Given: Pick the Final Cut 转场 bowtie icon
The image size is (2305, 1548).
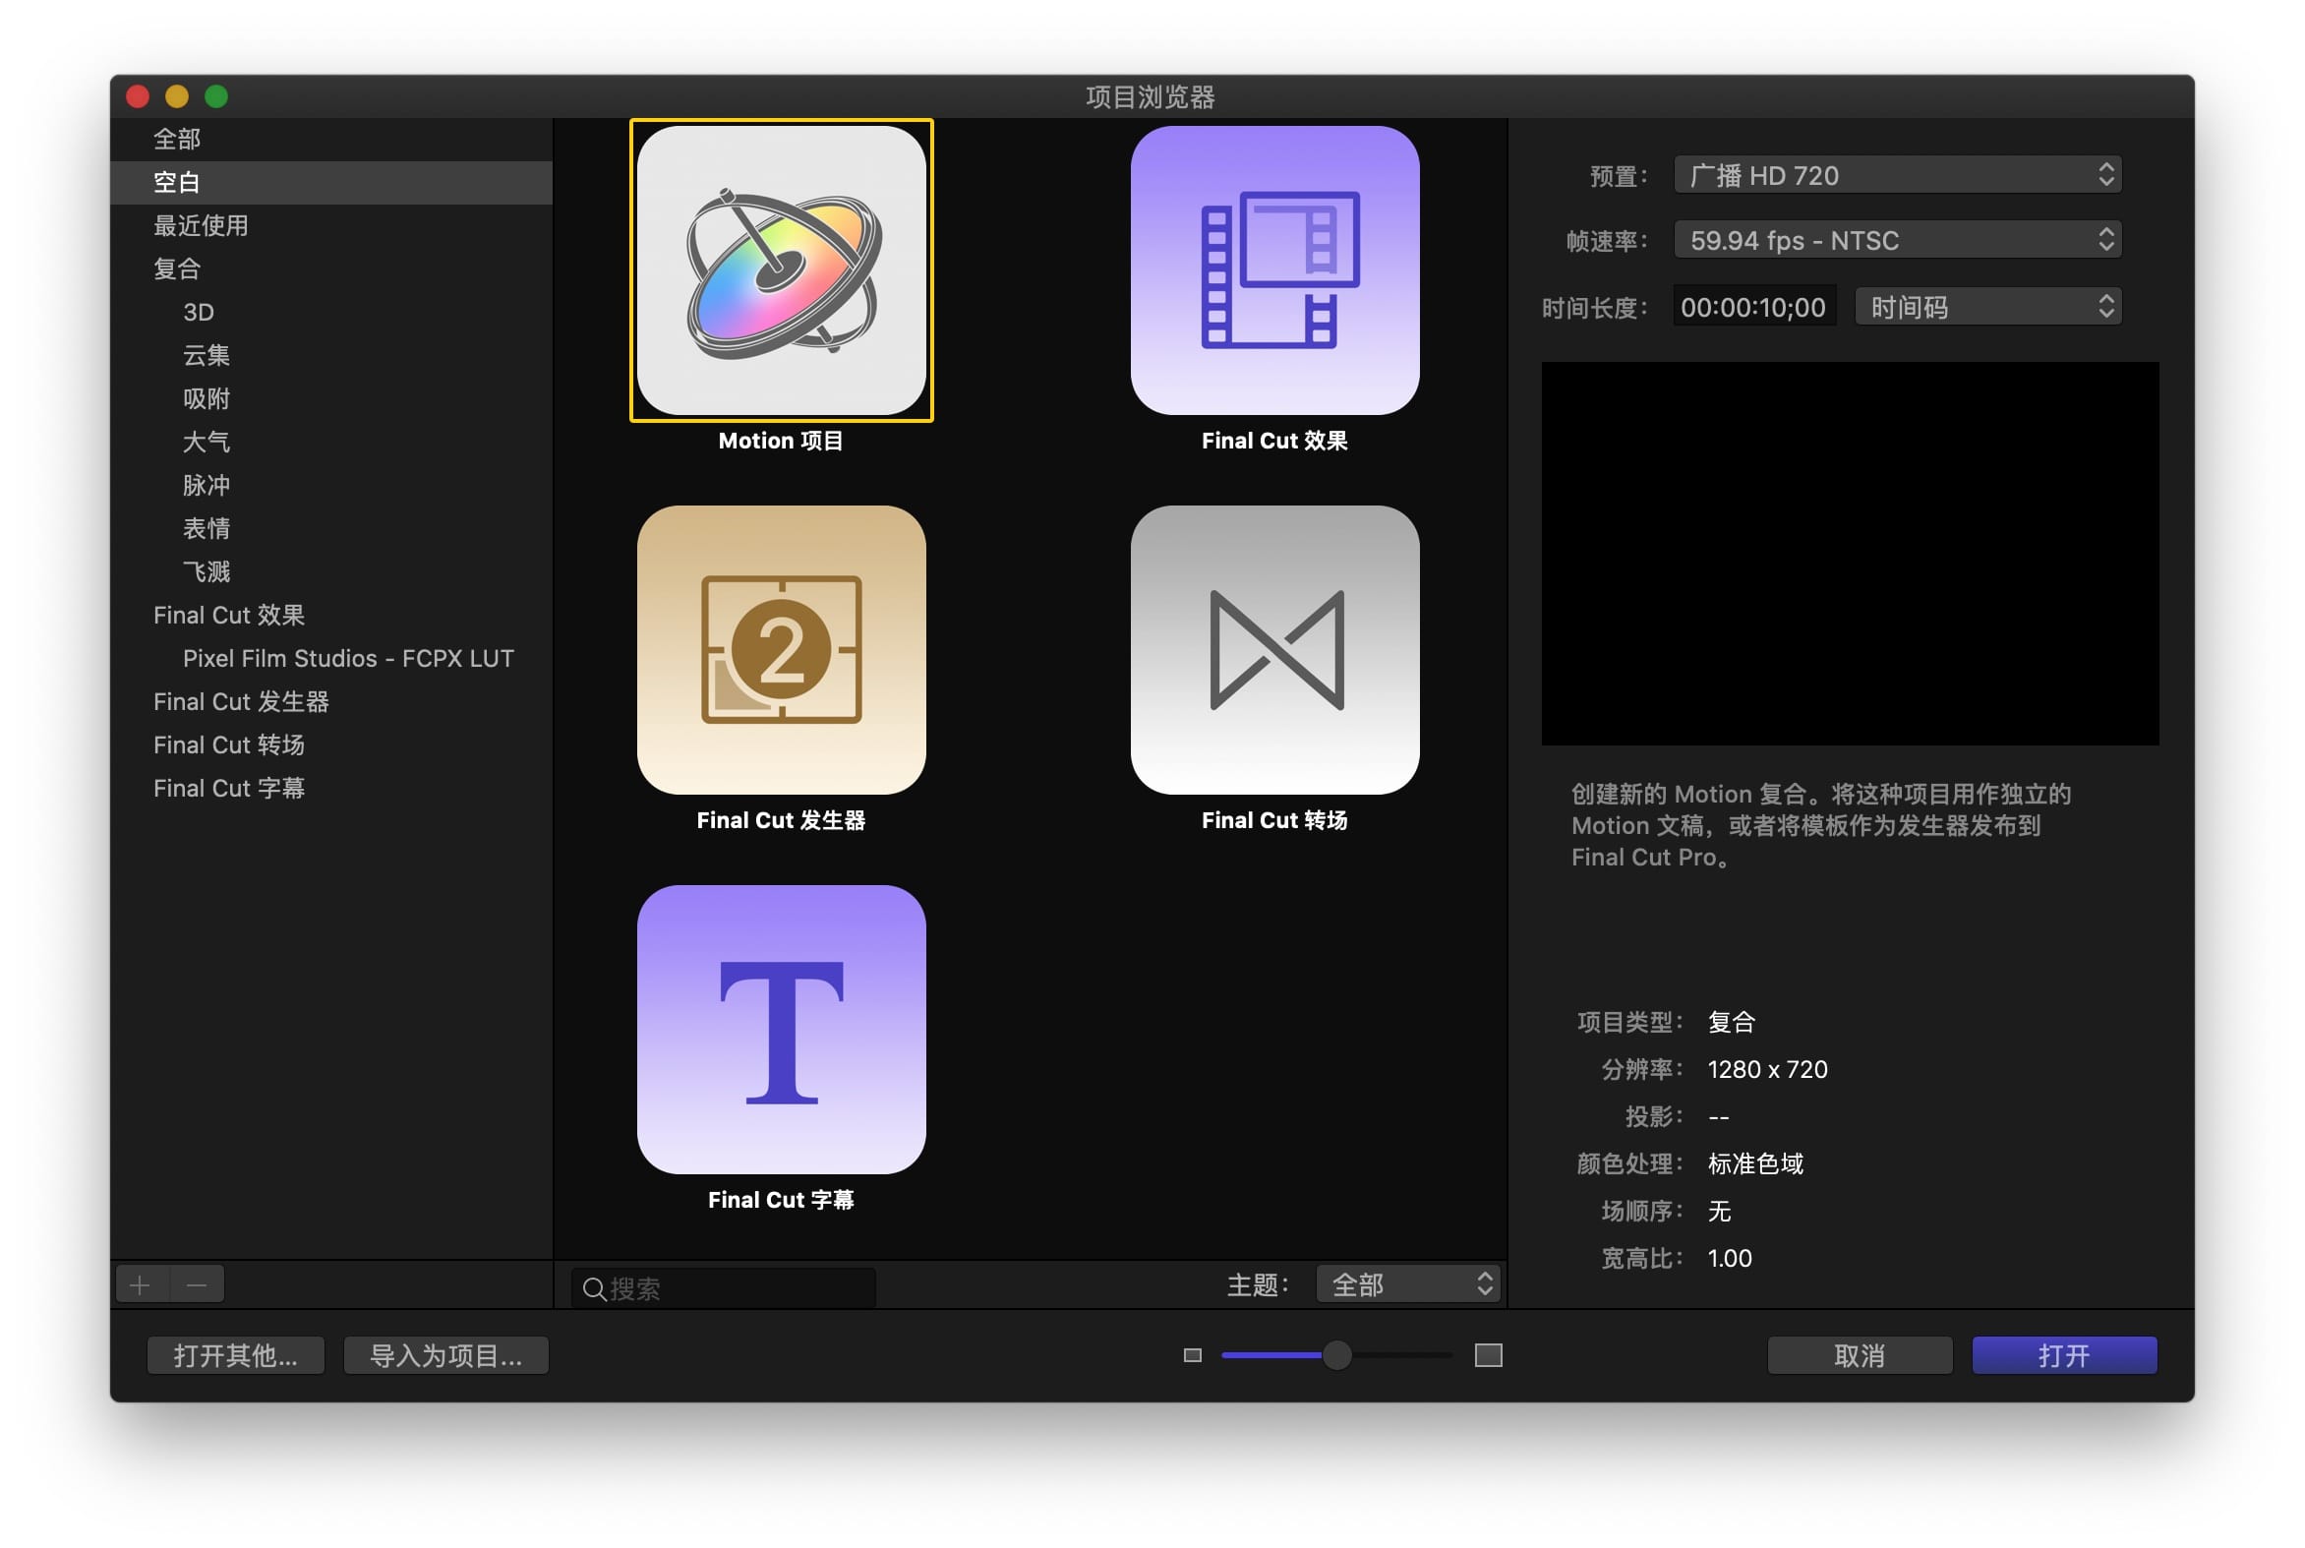Looking at the screenshot, I should point(1274,650).
